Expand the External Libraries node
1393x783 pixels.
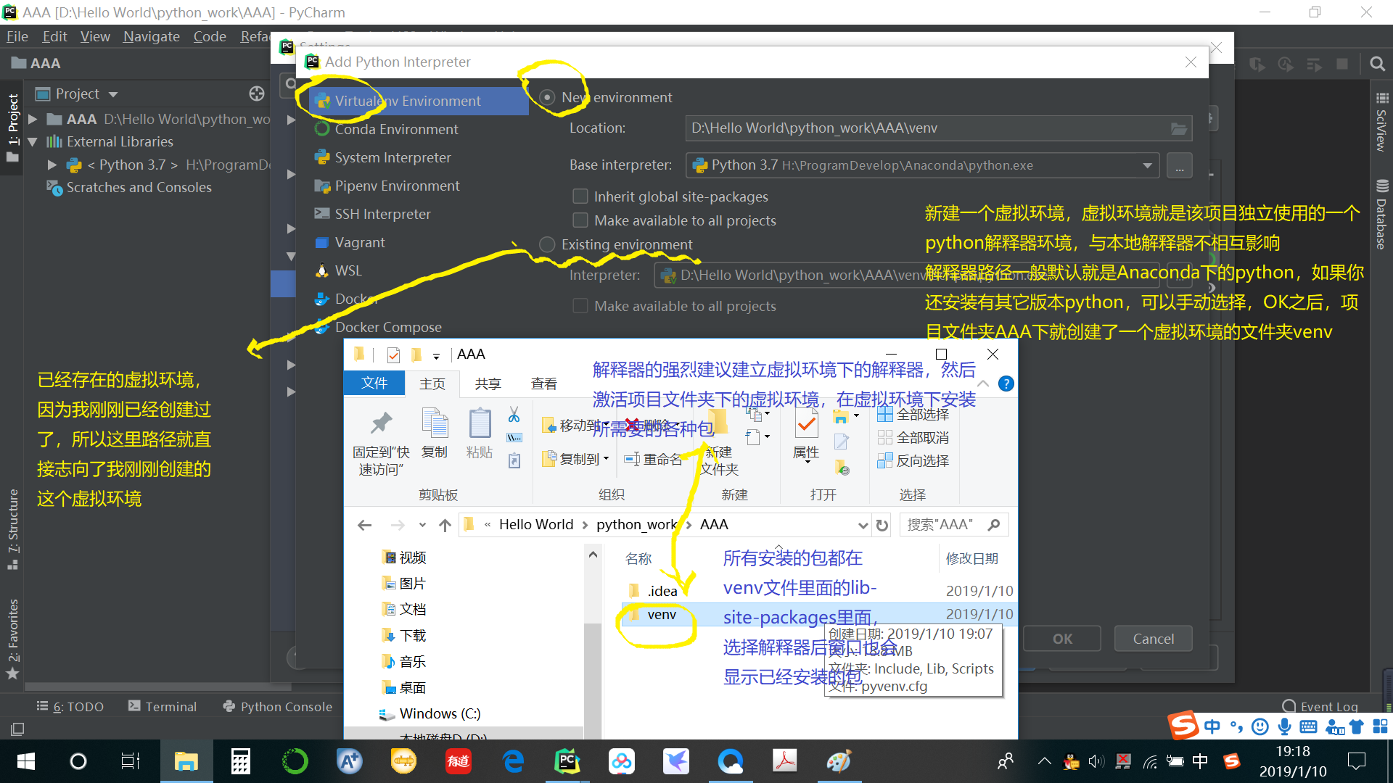[x=33, y=141]
